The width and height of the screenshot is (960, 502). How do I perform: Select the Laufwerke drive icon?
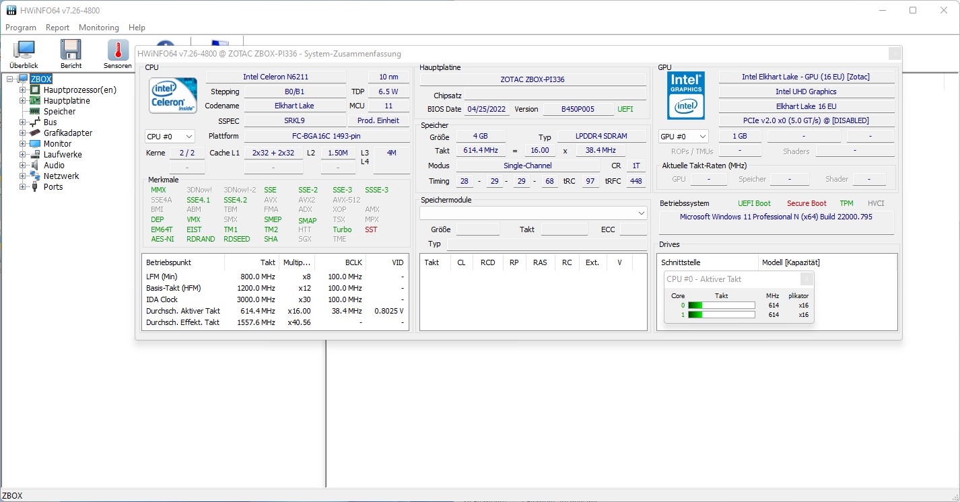coord(35,155)
